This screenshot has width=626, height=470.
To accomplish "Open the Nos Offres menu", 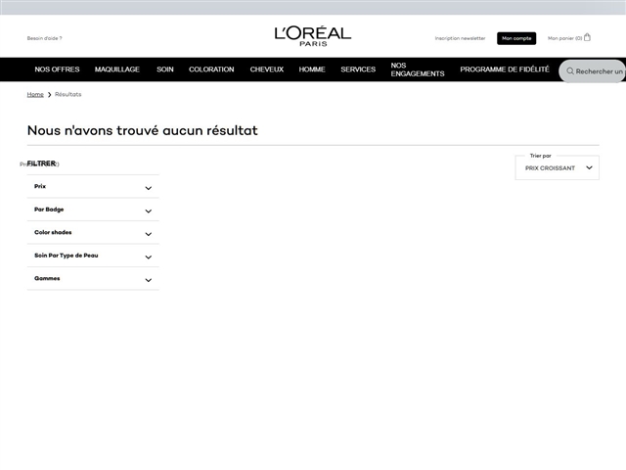I will coord(57,70).
